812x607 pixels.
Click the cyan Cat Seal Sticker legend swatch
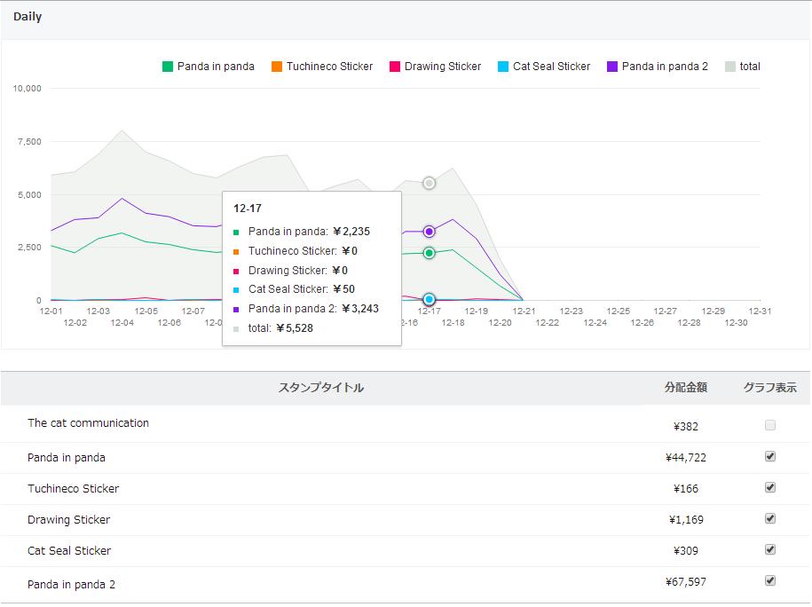pyautogui.click(x=503, y=67)
